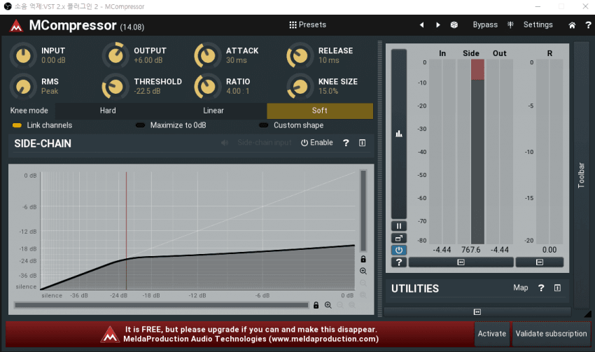The width and height of the screenshot is (595, 352).
Task: Click Validate subscription button
Action: [x=551, y=334]
